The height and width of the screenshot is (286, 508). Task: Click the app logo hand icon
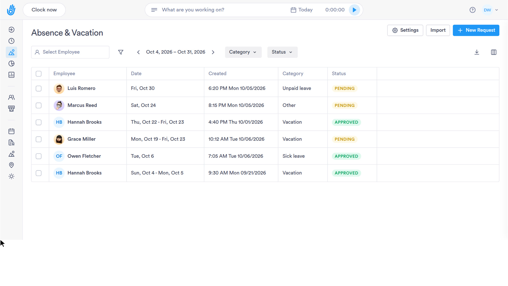tap(11, 10)
